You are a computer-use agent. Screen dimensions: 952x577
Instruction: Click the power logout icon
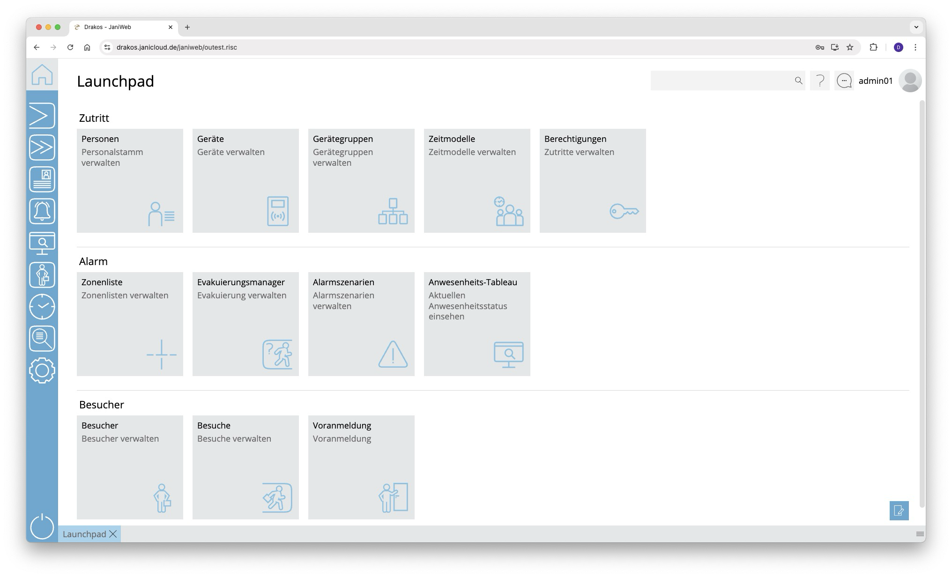(42, 526)
